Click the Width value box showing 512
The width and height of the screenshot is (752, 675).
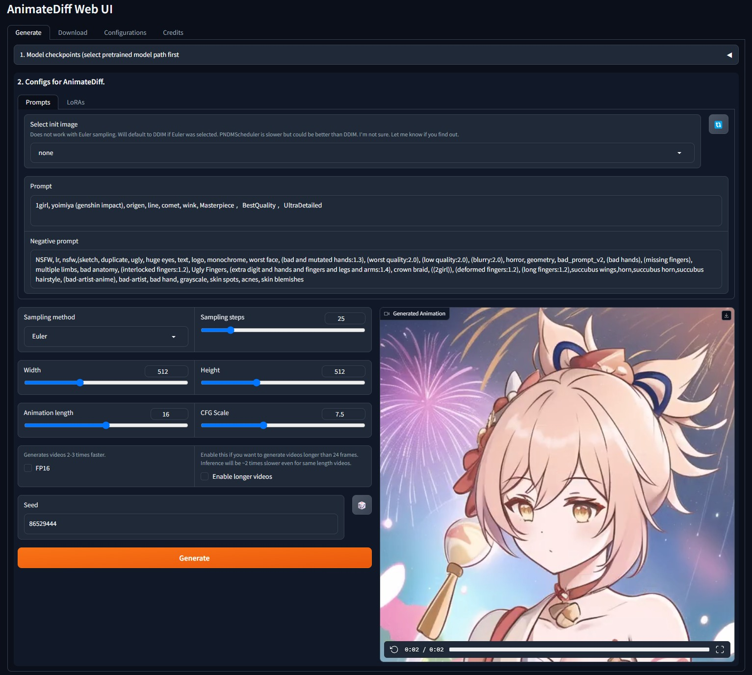(166, 371)
